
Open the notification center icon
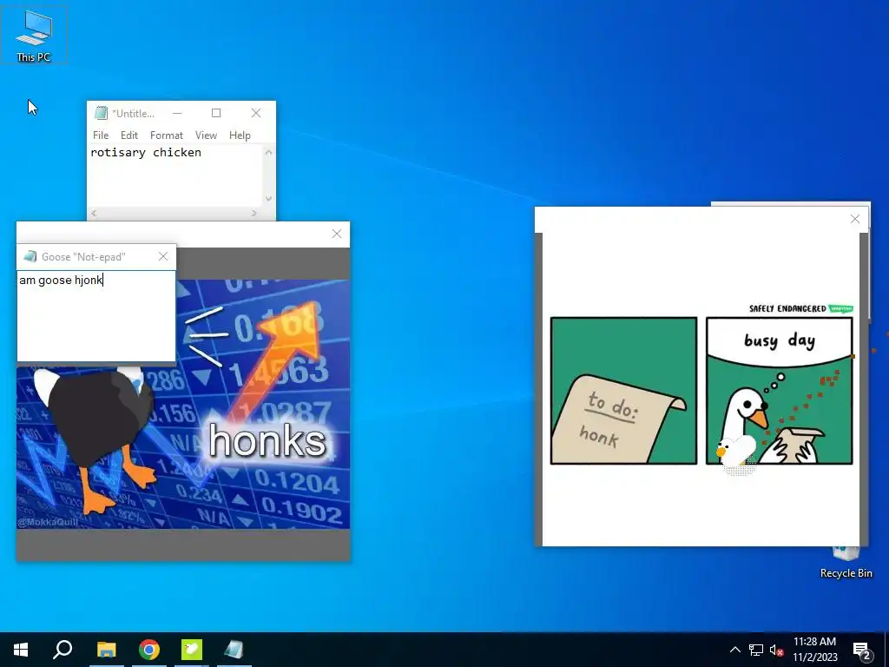(862, 650)
